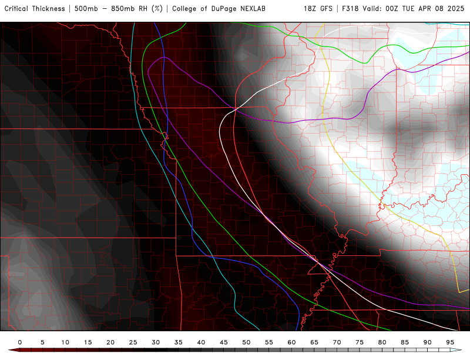Select the "18Z GFS" model run label
470x353 pixels.
click(x=318, y=9)
